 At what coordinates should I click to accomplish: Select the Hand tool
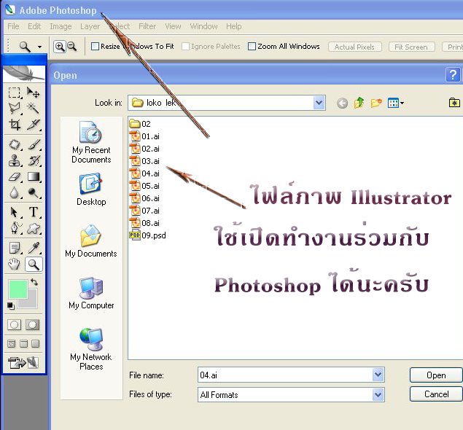[x=14, y=265]
